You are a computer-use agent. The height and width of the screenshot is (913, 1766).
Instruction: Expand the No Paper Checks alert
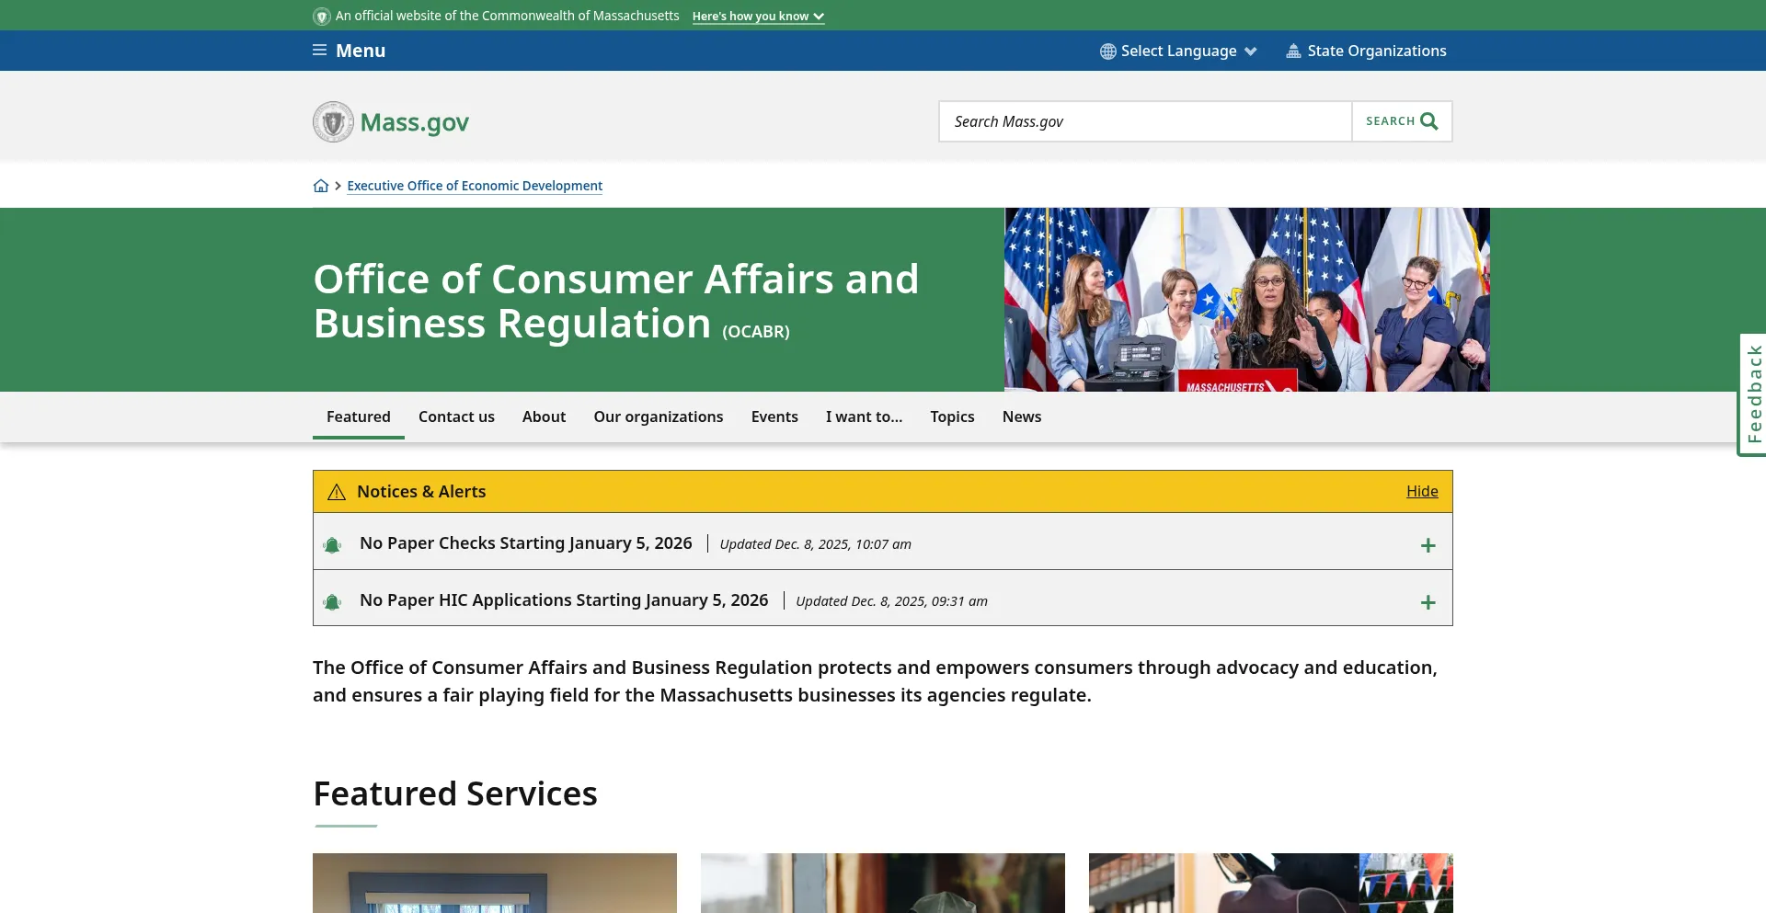pos(1428,545)
